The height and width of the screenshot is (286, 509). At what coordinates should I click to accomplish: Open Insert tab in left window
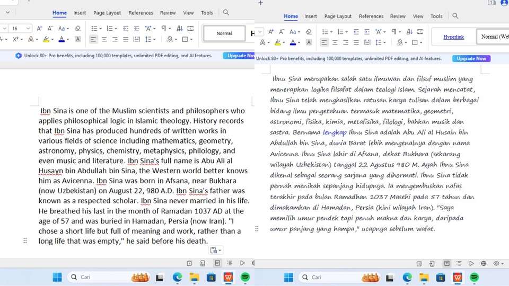click(x=80, y=13)
